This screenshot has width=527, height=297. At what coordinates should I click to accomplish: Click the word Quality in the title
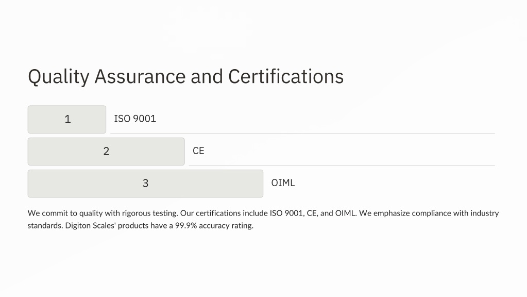coord(59,77)
